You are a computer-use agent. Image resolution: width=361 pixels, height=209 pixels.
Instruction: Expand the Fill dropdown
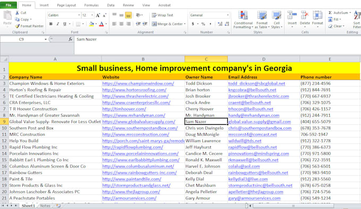[340, 19]
